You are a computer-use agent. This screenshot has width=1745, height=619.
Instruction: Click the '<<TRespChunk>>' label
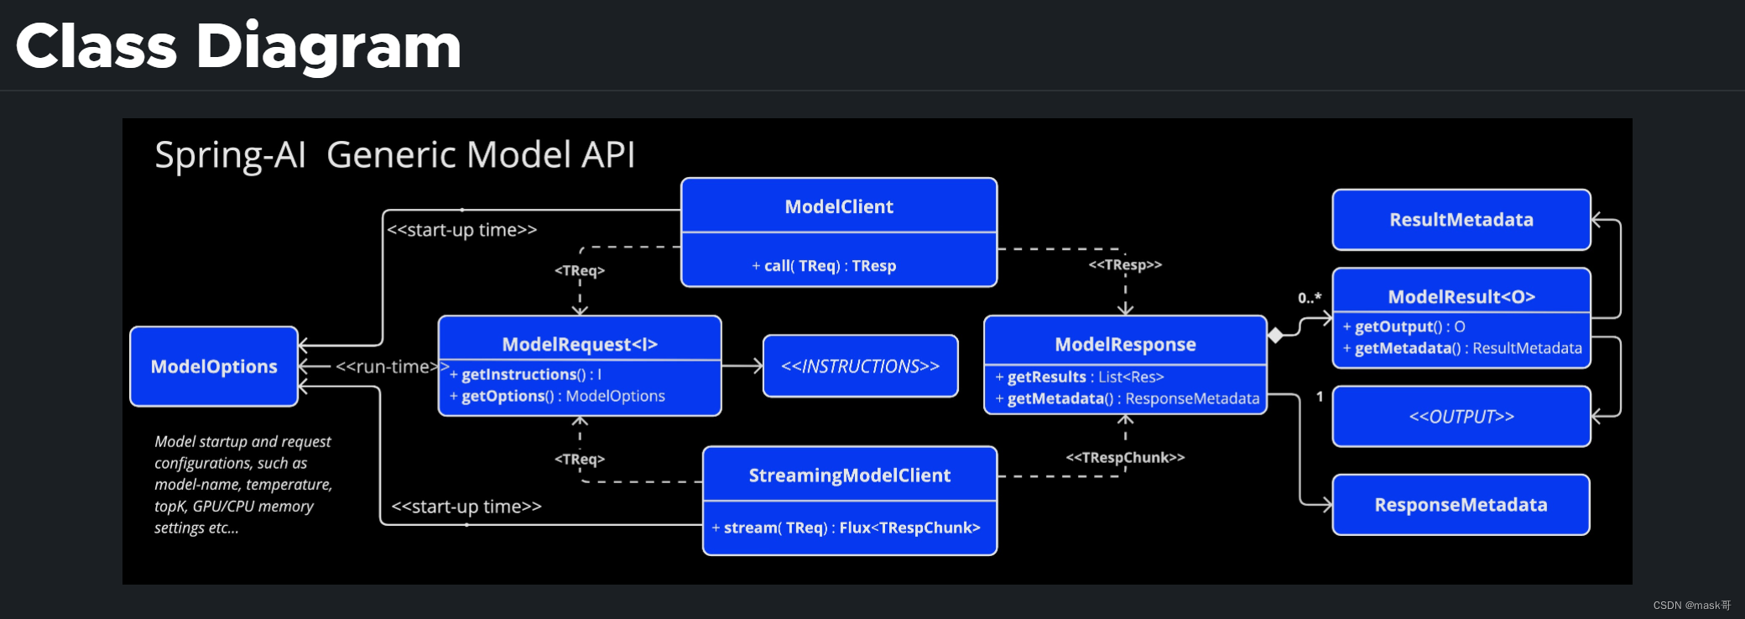1125,458
